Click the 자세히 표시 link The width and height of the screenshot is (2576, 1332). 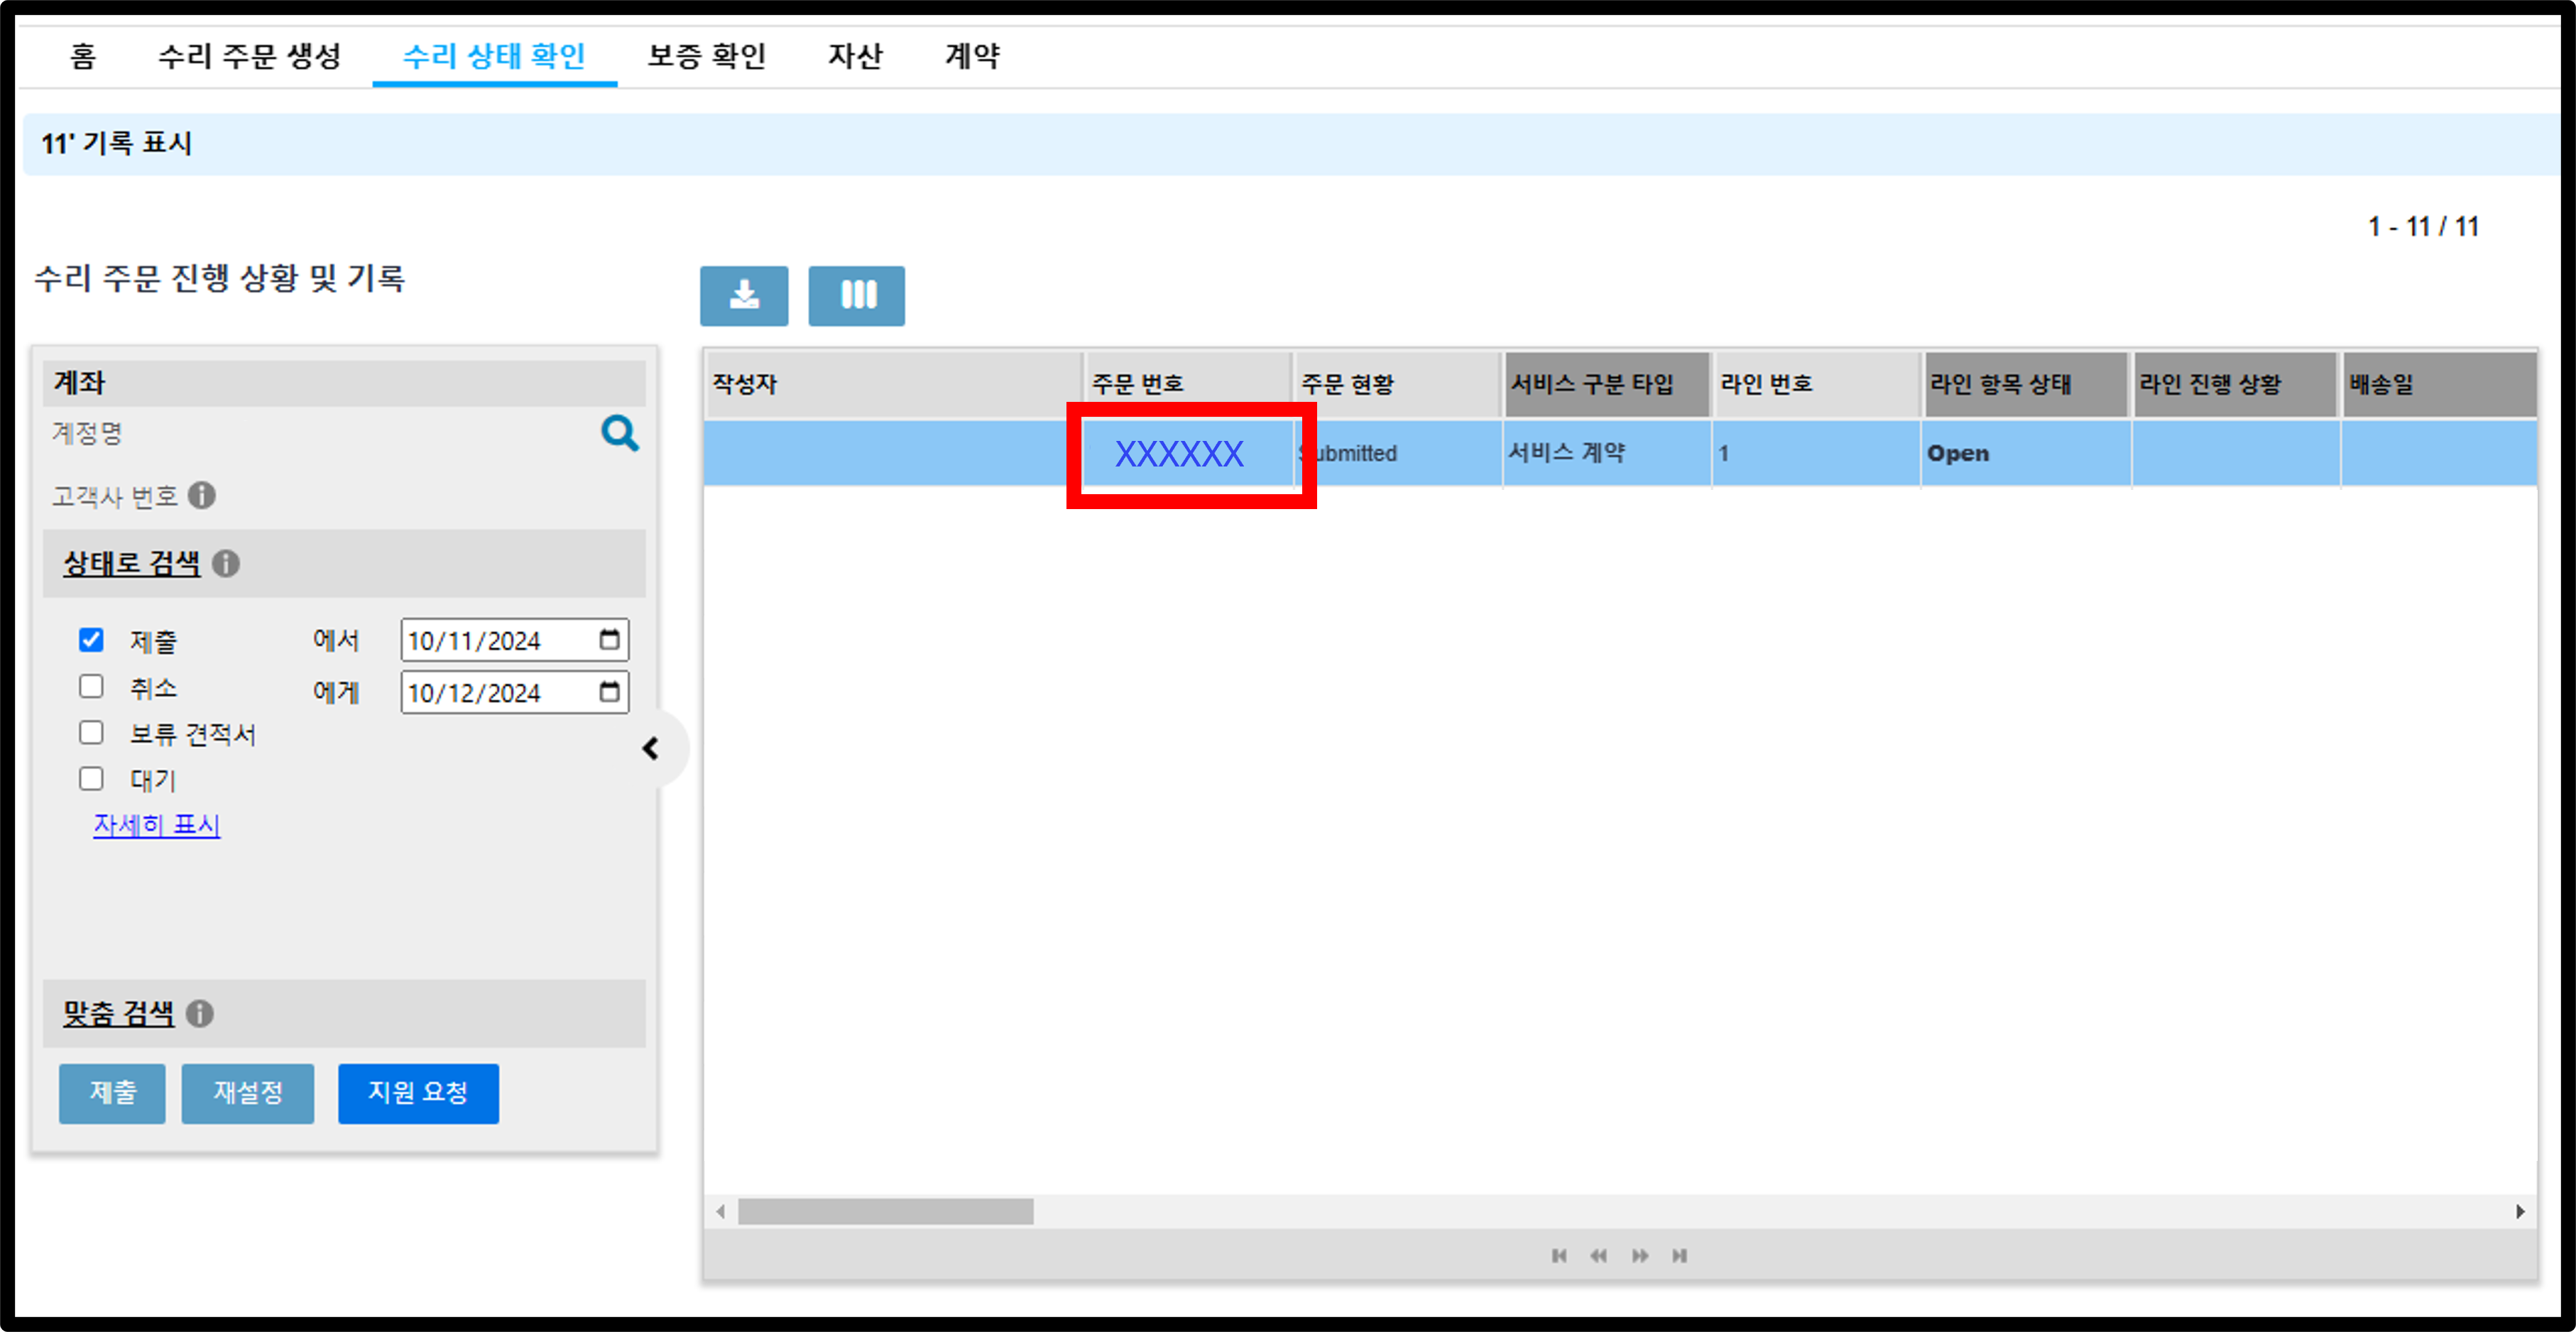tap(157, 825)
